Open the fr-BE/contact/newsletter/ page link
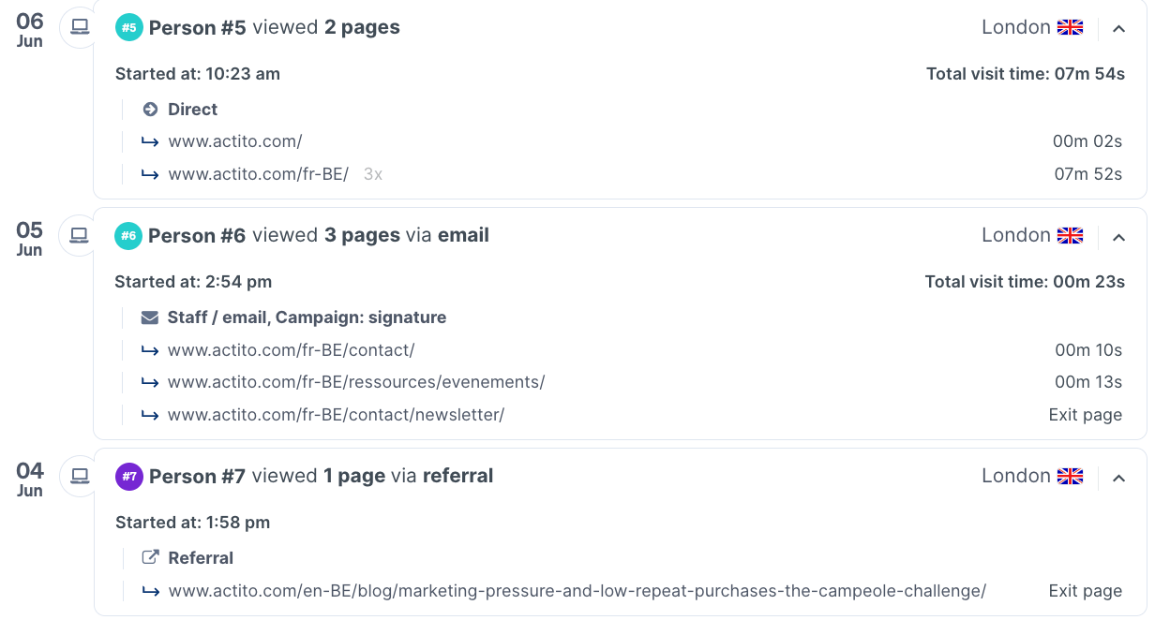The height and width of the screenshot is (620, 1155). (335, 414)
